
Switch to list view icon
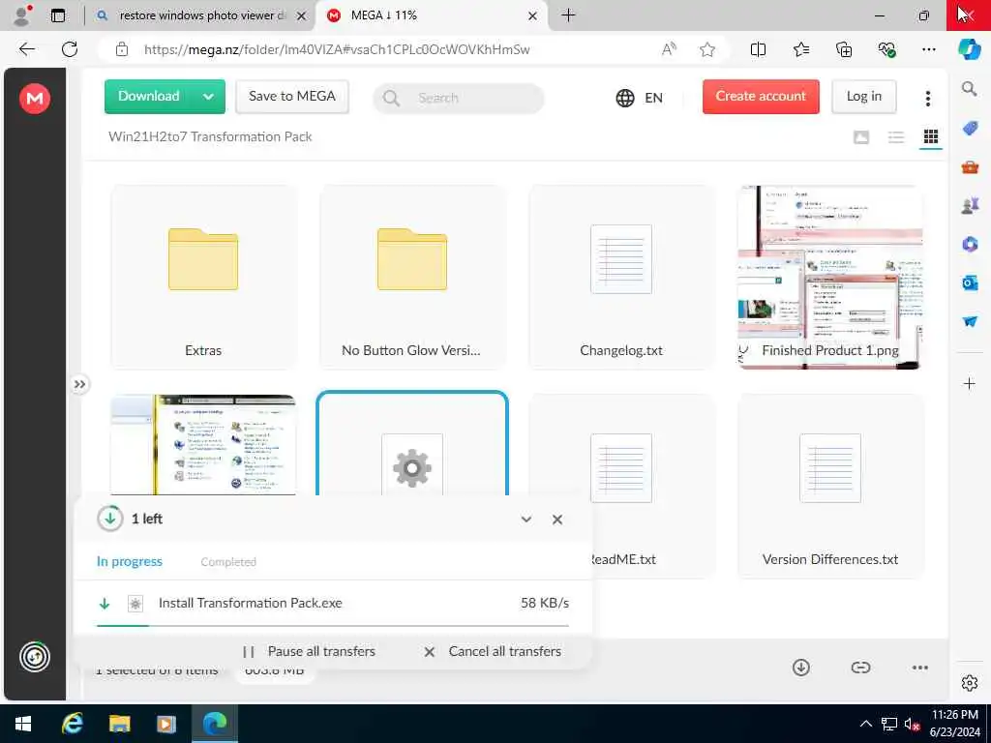(896, 137)
